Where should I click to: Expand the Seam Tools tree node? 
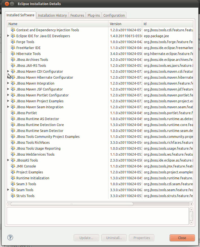pos(8,190)
